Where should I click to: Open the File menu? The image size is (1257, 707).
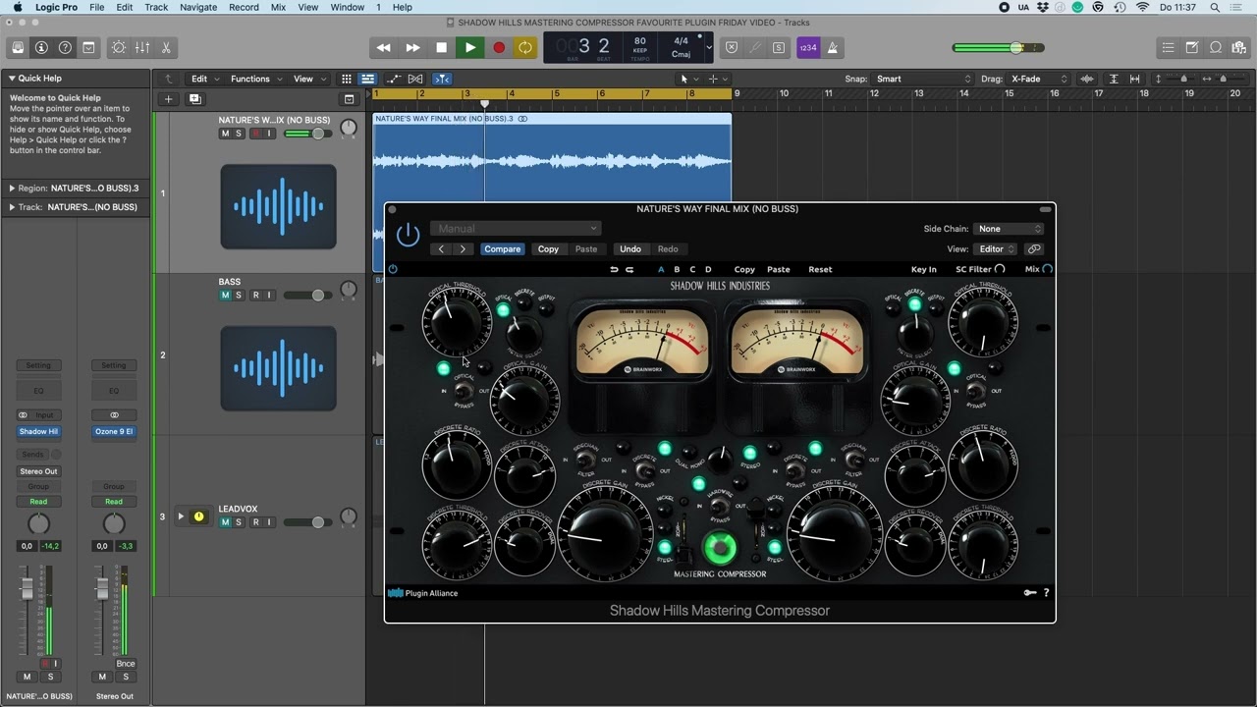pyautogui.click(x=97, y=7)
